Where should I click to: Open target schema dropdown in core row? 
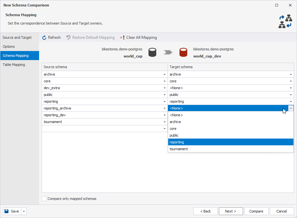(291, 81)
